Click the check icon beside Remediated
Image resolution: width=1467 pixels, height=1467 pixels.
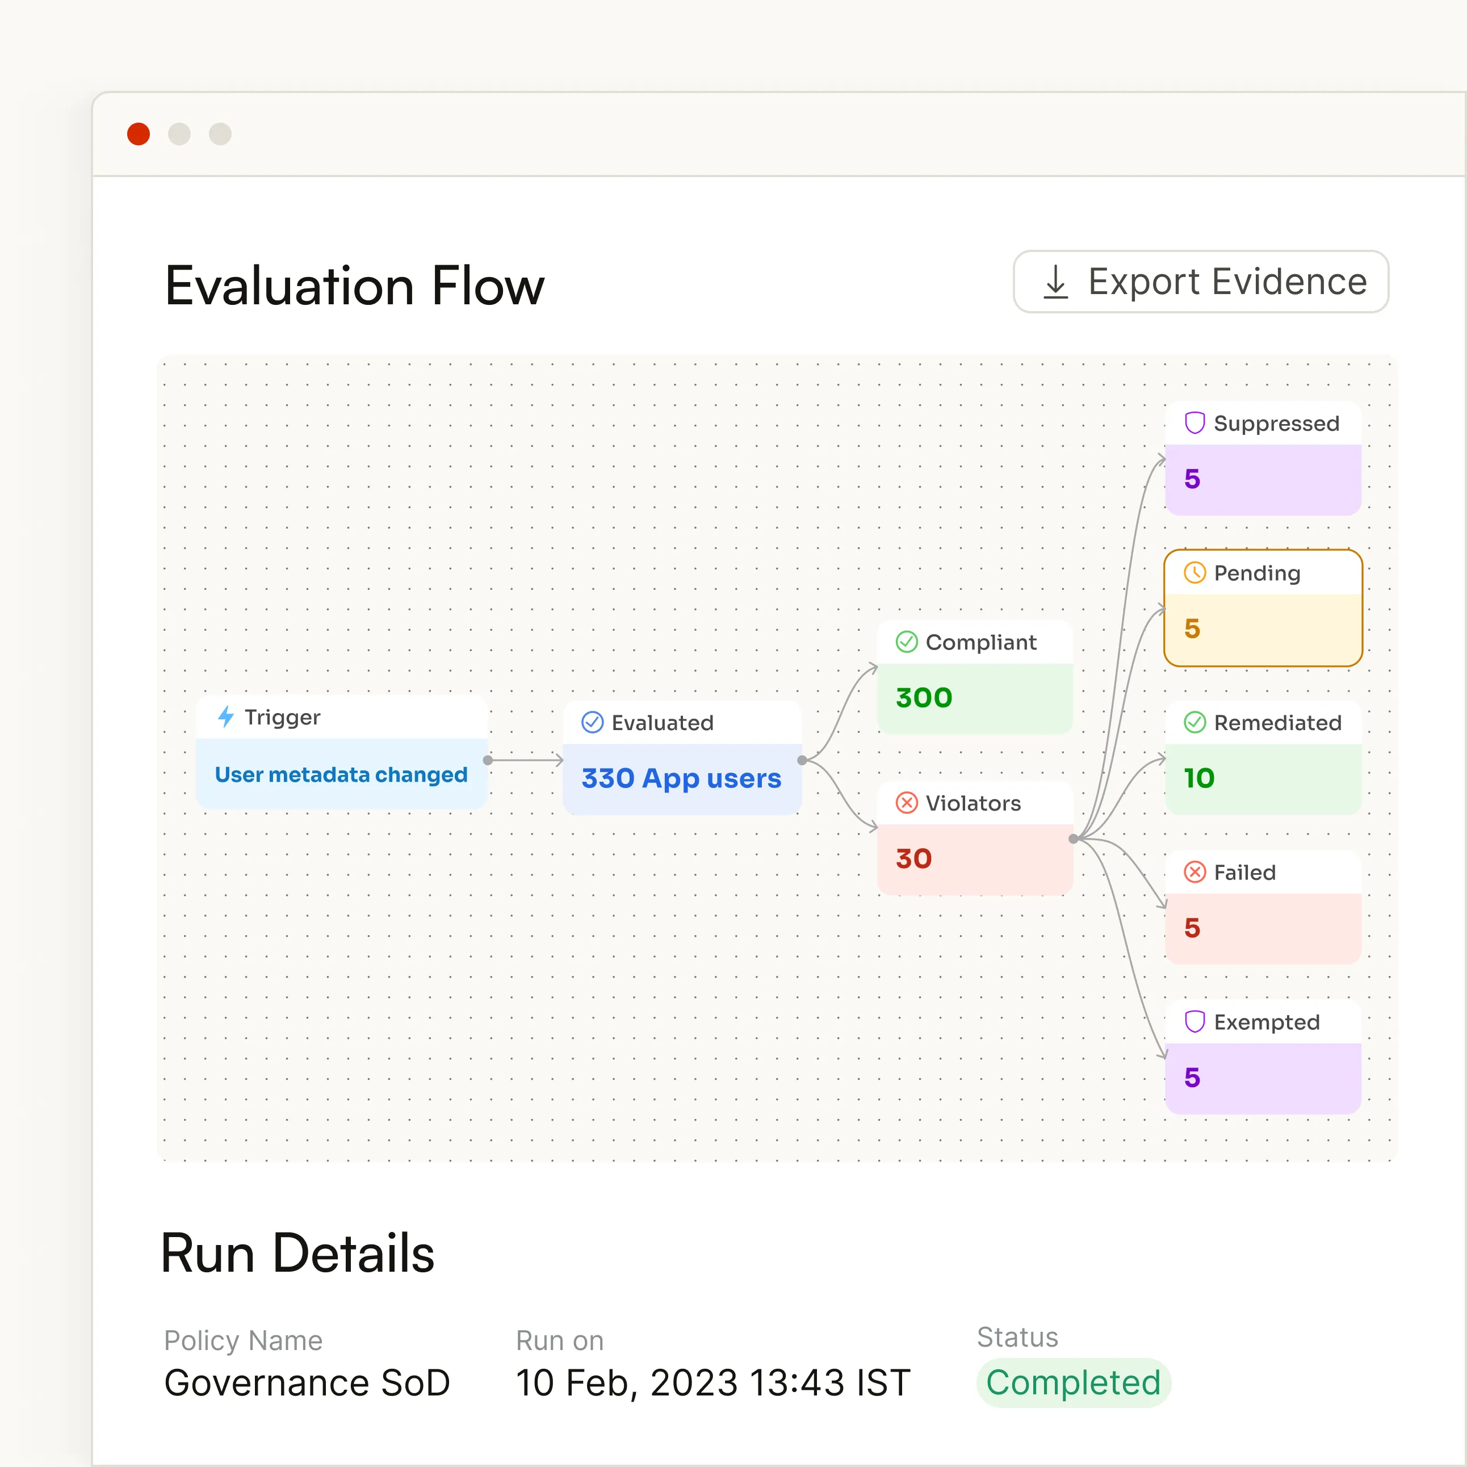click(x=1196, y=722)
